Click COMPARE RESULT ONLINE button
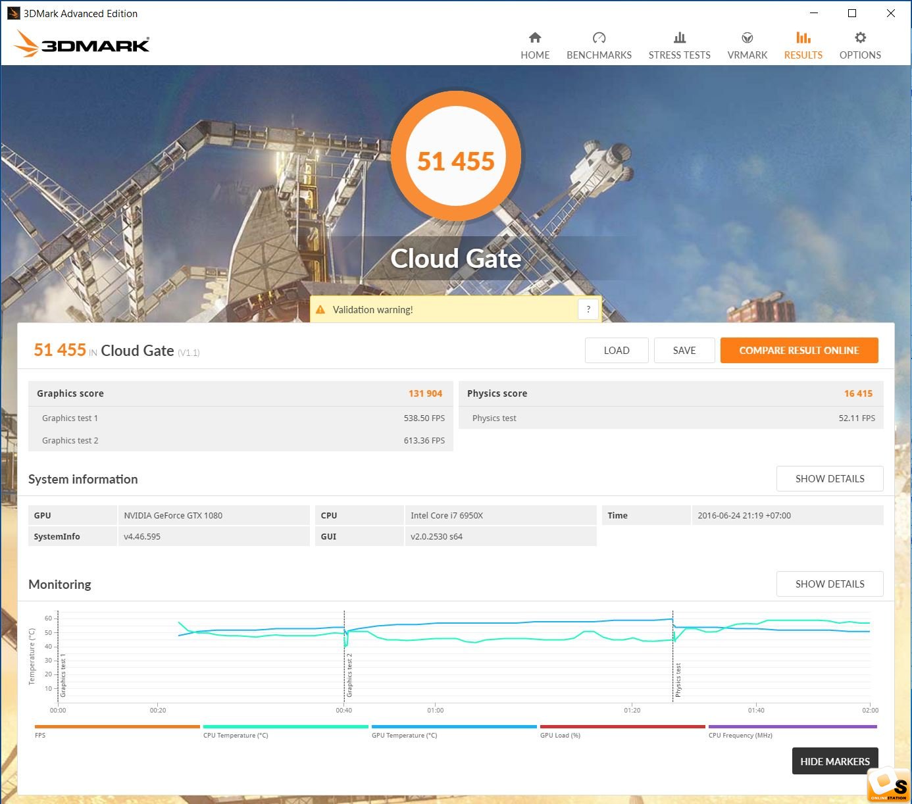 [799, 351]
